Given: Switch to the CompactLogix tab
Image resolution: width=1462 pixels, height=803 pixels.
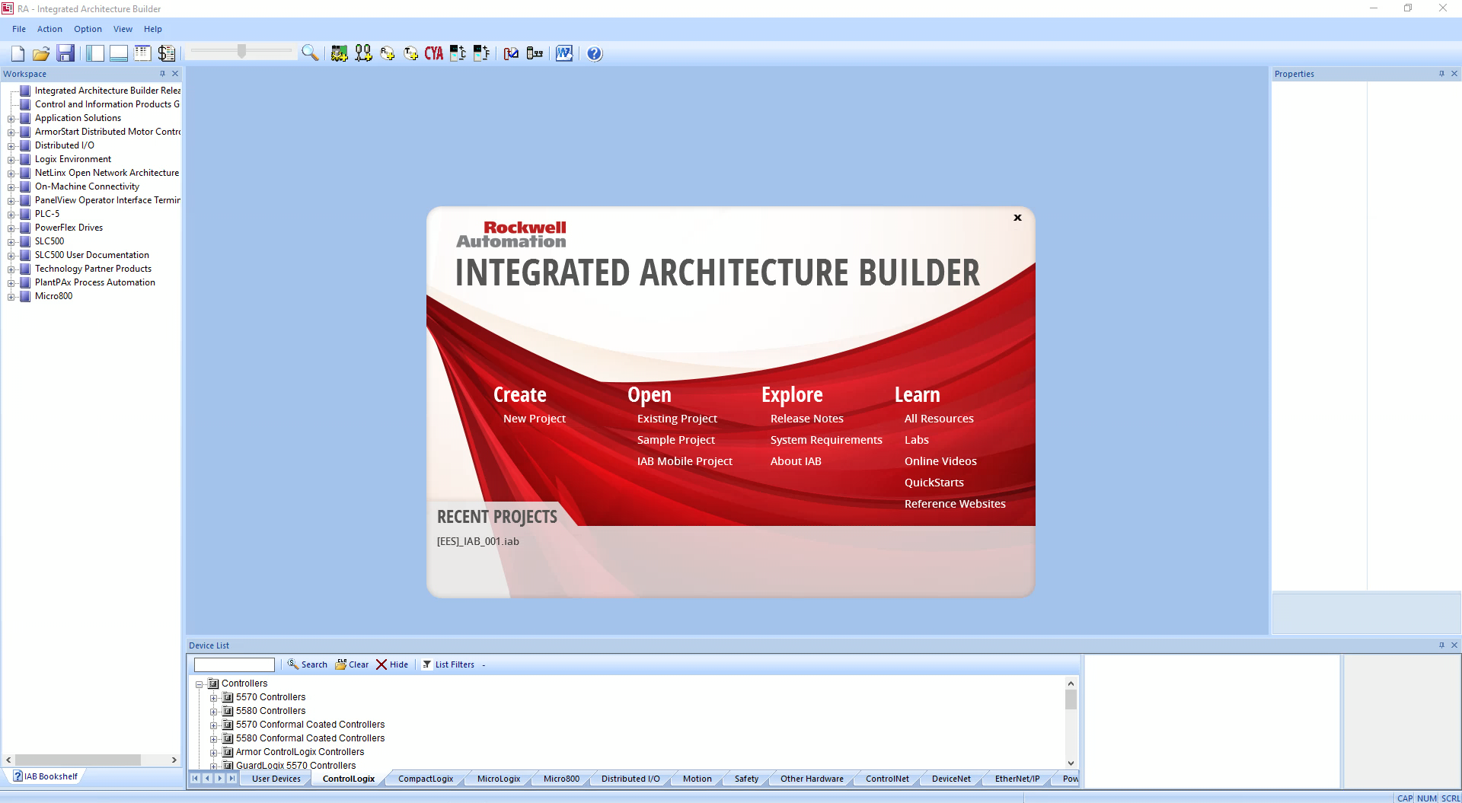Looking at the screenshot, I should [425, 779].
